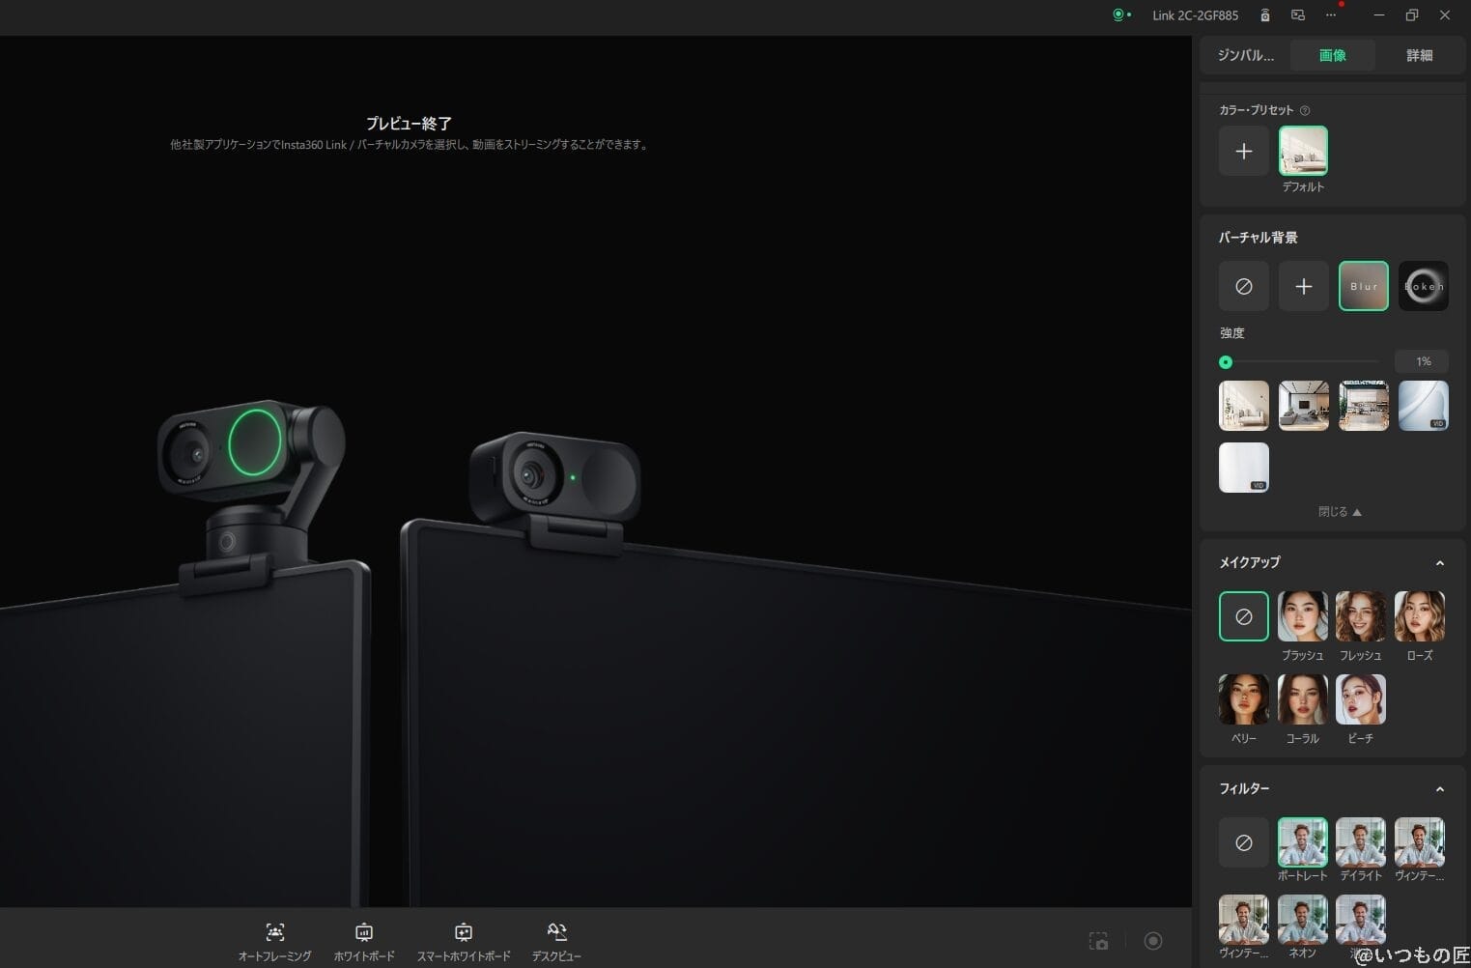Select the Blur virtual background option

pos(1363,286)
